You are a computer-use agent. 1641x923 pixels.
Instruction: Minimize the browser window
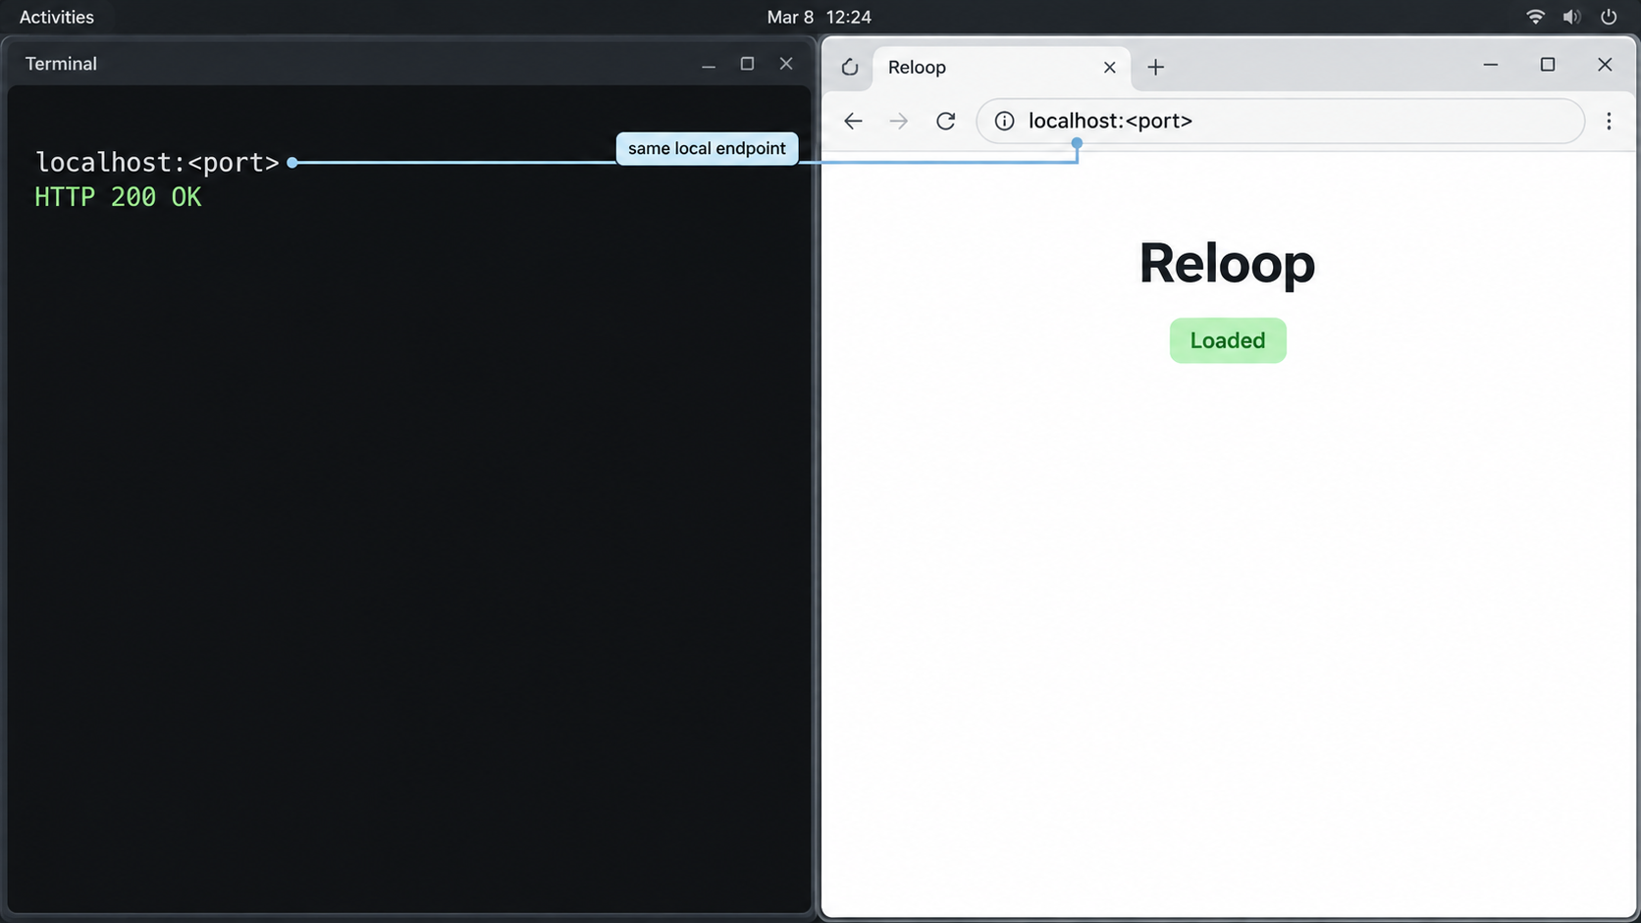click(x=1490, y=65)
